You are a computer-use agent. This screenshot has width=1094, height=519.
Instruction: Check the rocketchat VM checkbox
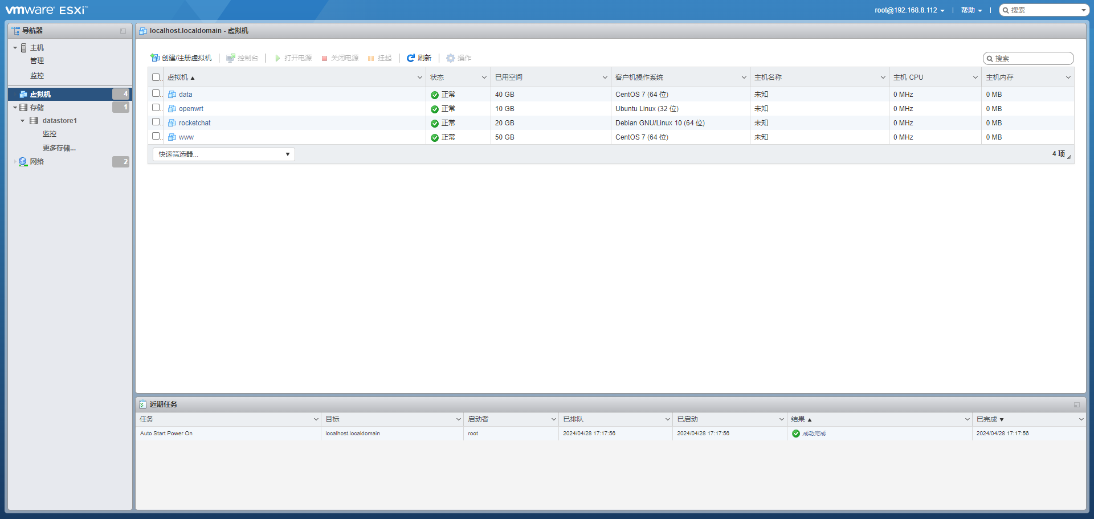(156, 121)
